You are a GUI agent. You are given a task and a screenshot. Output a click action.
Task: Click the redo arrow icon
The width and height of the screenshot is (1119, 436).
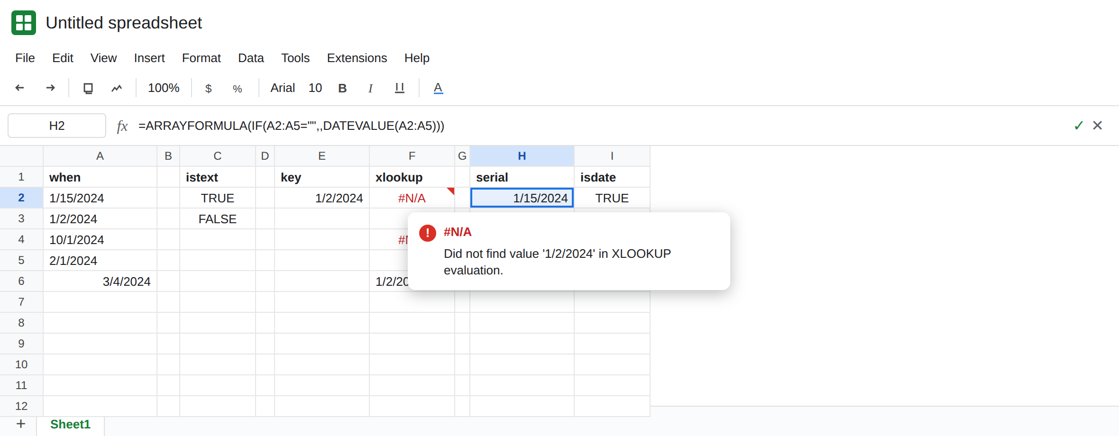[x=50, y=88]
